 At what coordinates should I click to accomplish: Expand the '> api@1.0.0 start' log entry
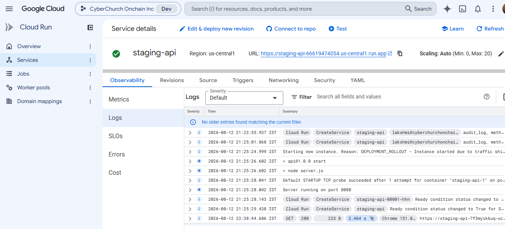[x=190, y=161]
